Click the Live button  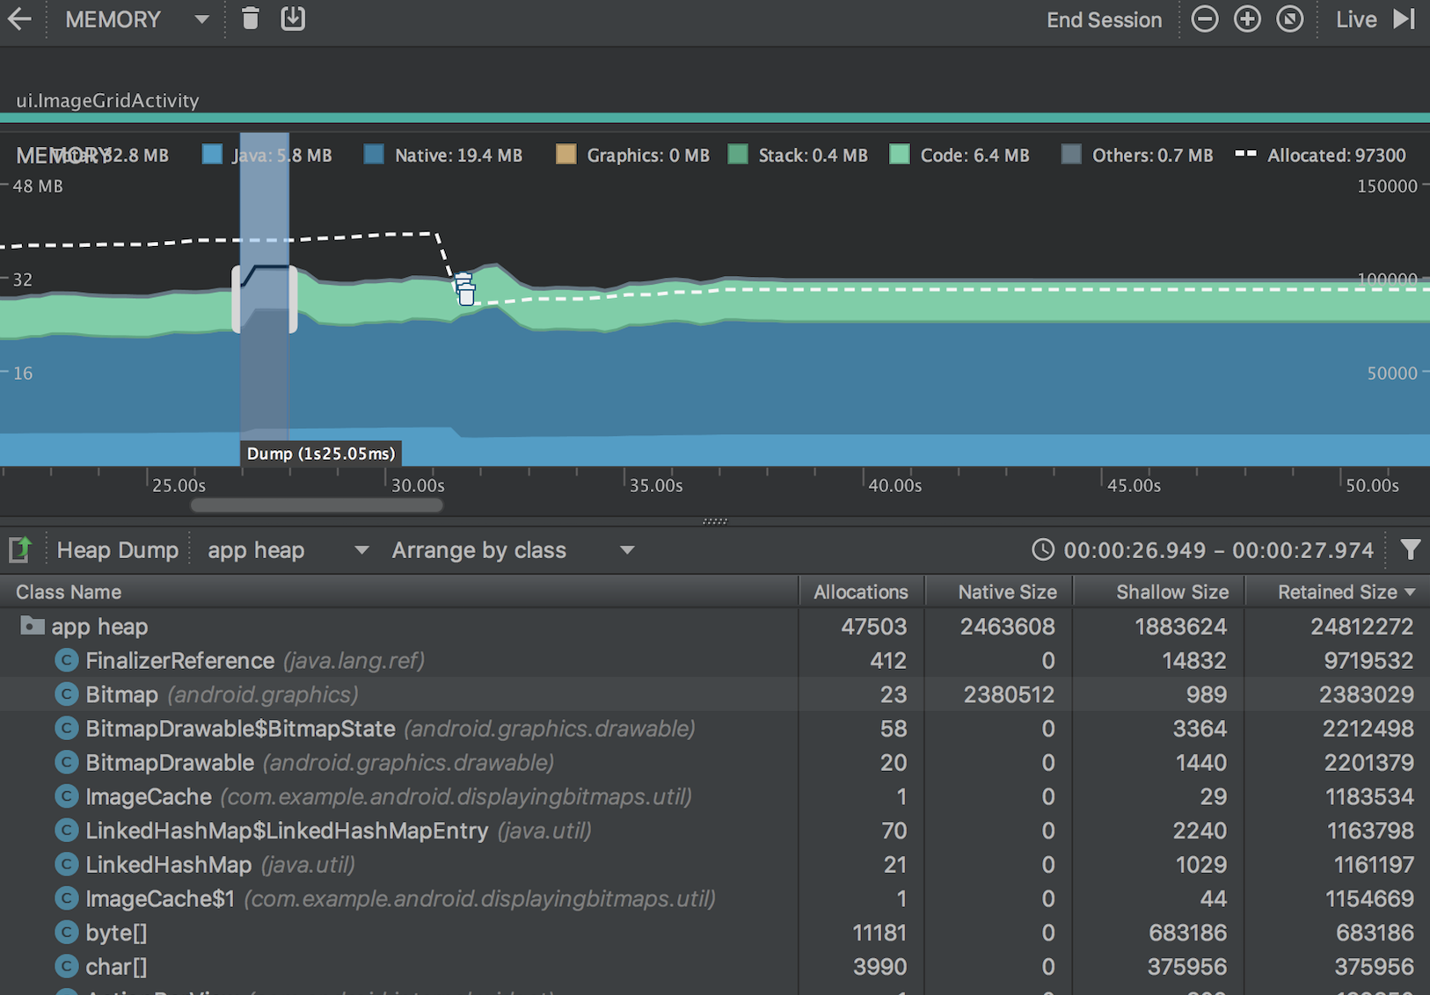(x=1355, y=19)
